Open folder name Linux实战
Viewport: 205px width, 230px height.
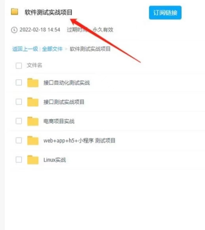[x=55, y=160]
